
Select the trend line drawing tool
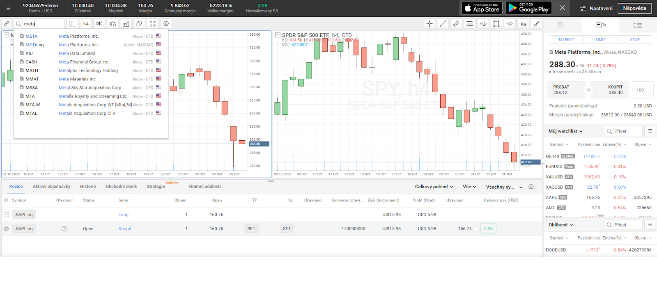(x=443, y=24)
